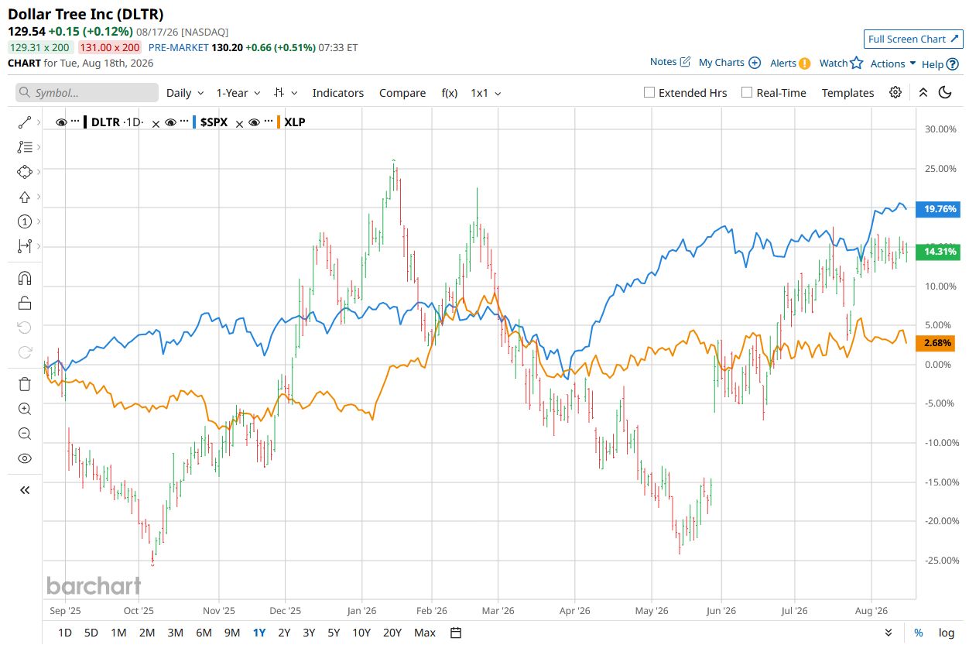Zoom in on the chart

coord(24,409)
